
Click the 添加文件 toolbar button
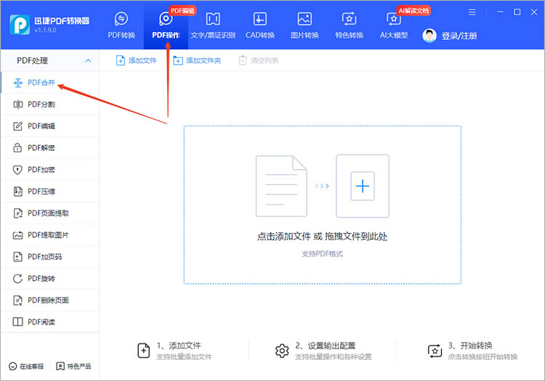(x=137, y=60)
